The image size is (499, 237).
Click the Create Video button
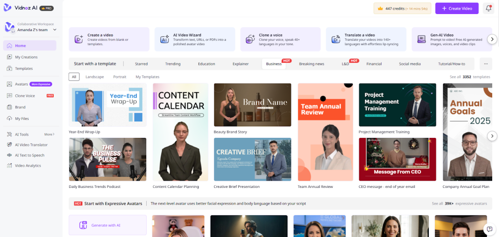(457, 8)
